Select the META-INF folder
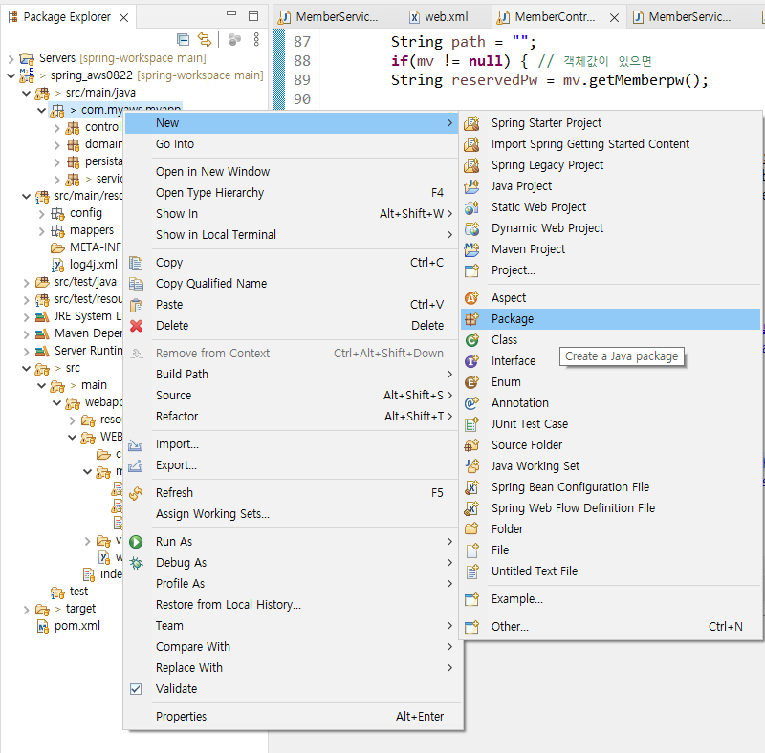The height and width of the screenshot is (753, 765). tap(95, 247)
